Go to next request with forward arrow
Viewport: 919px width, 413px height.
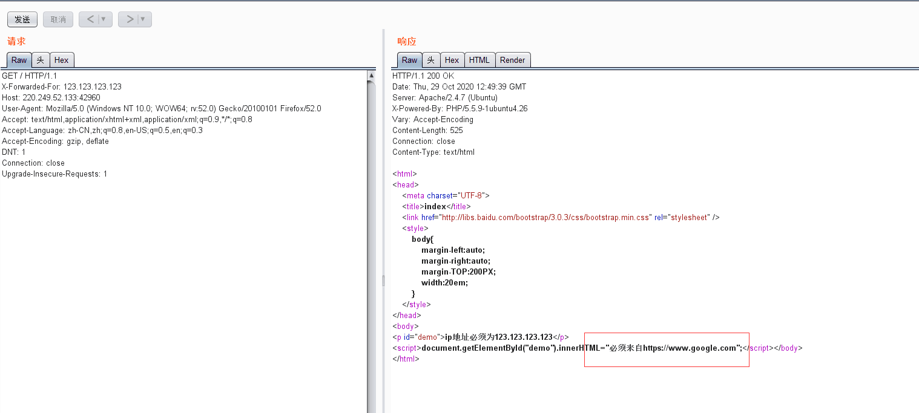coord(129,19)
